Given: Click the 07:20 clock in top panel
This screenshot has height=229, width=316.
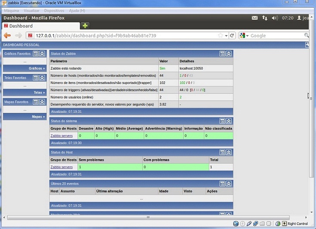Looking at the screenshot, I should point(288,18).
